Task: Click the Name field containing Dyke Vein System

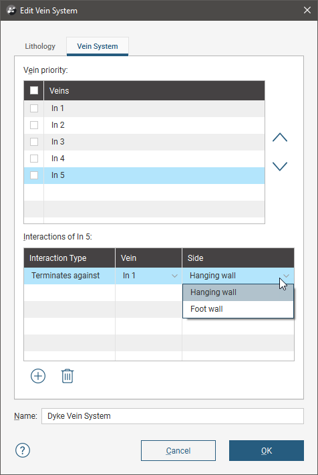Action: coord(172,416)
